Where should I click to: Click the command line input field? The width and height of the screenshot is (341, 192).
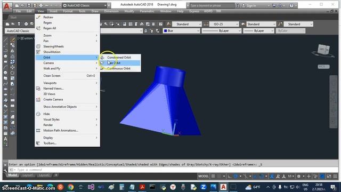(173, 170)
